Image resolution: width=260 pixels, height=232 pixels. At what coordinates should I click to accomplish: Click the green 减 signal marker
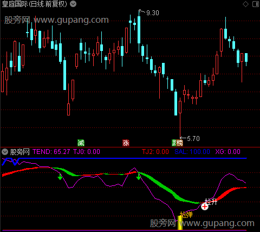coord(81,143)
